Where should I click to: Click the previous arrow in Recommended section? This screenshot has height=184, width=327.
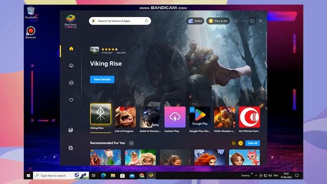pyautogui.click(x=233, y=143)
